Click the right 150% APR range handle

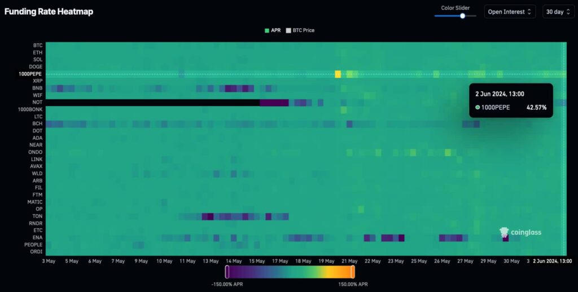click(352, 272)
